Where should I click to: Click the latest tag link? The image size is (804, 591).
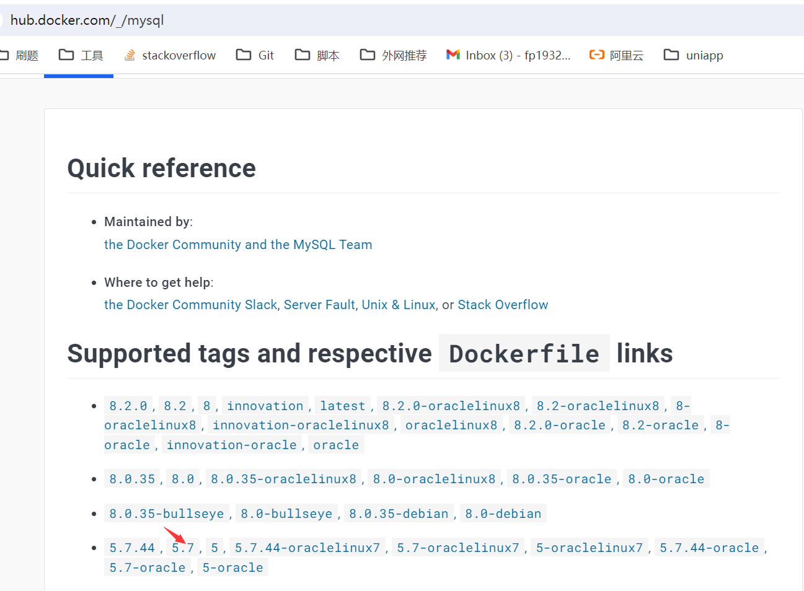(x=343, y=406)
